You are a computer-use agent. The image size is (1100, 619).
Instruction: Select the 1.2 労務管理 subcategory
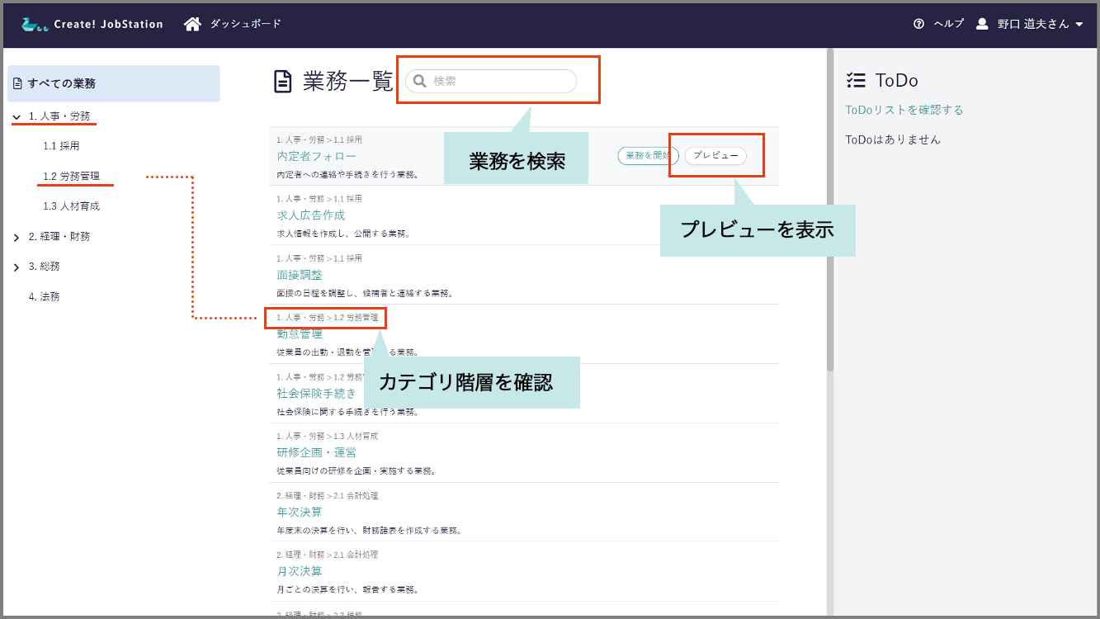(72, 177)
